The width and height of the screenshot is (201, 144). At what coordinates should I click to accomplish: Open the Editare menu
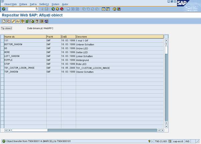pos(23,4)
